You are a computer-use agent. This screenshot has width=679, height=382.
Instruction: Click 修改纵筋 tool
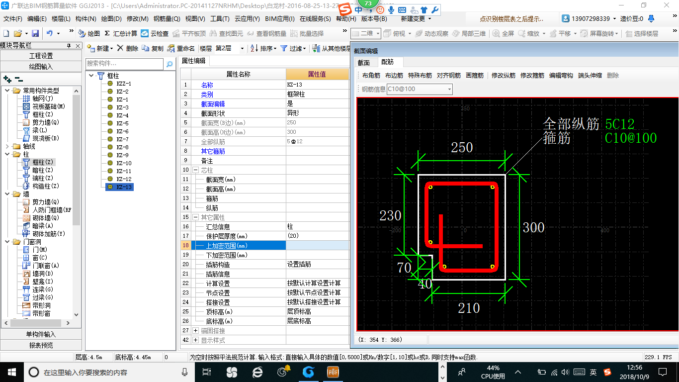[504, 76]
